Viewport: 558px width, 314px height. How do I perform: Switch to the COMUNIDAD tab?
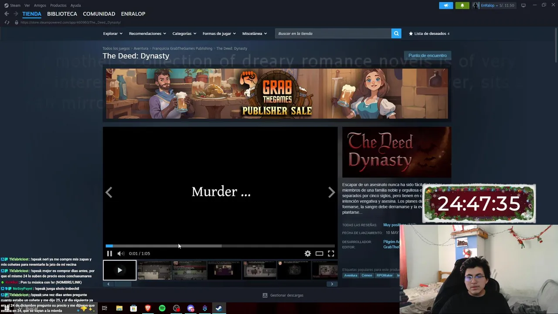[99, 14]
